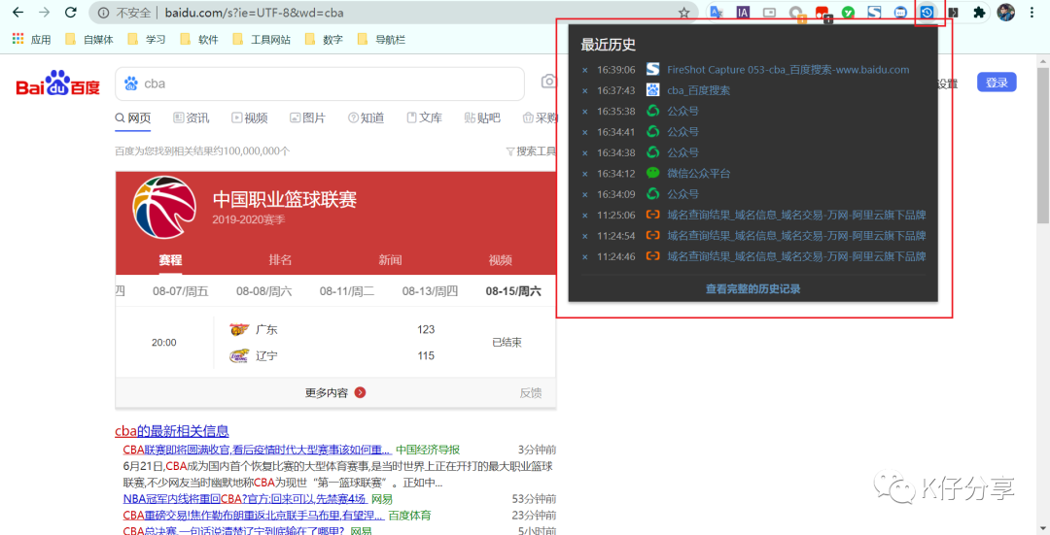
Task: Open the 工具网站 bookmark folder
Action: coord(262,40)
